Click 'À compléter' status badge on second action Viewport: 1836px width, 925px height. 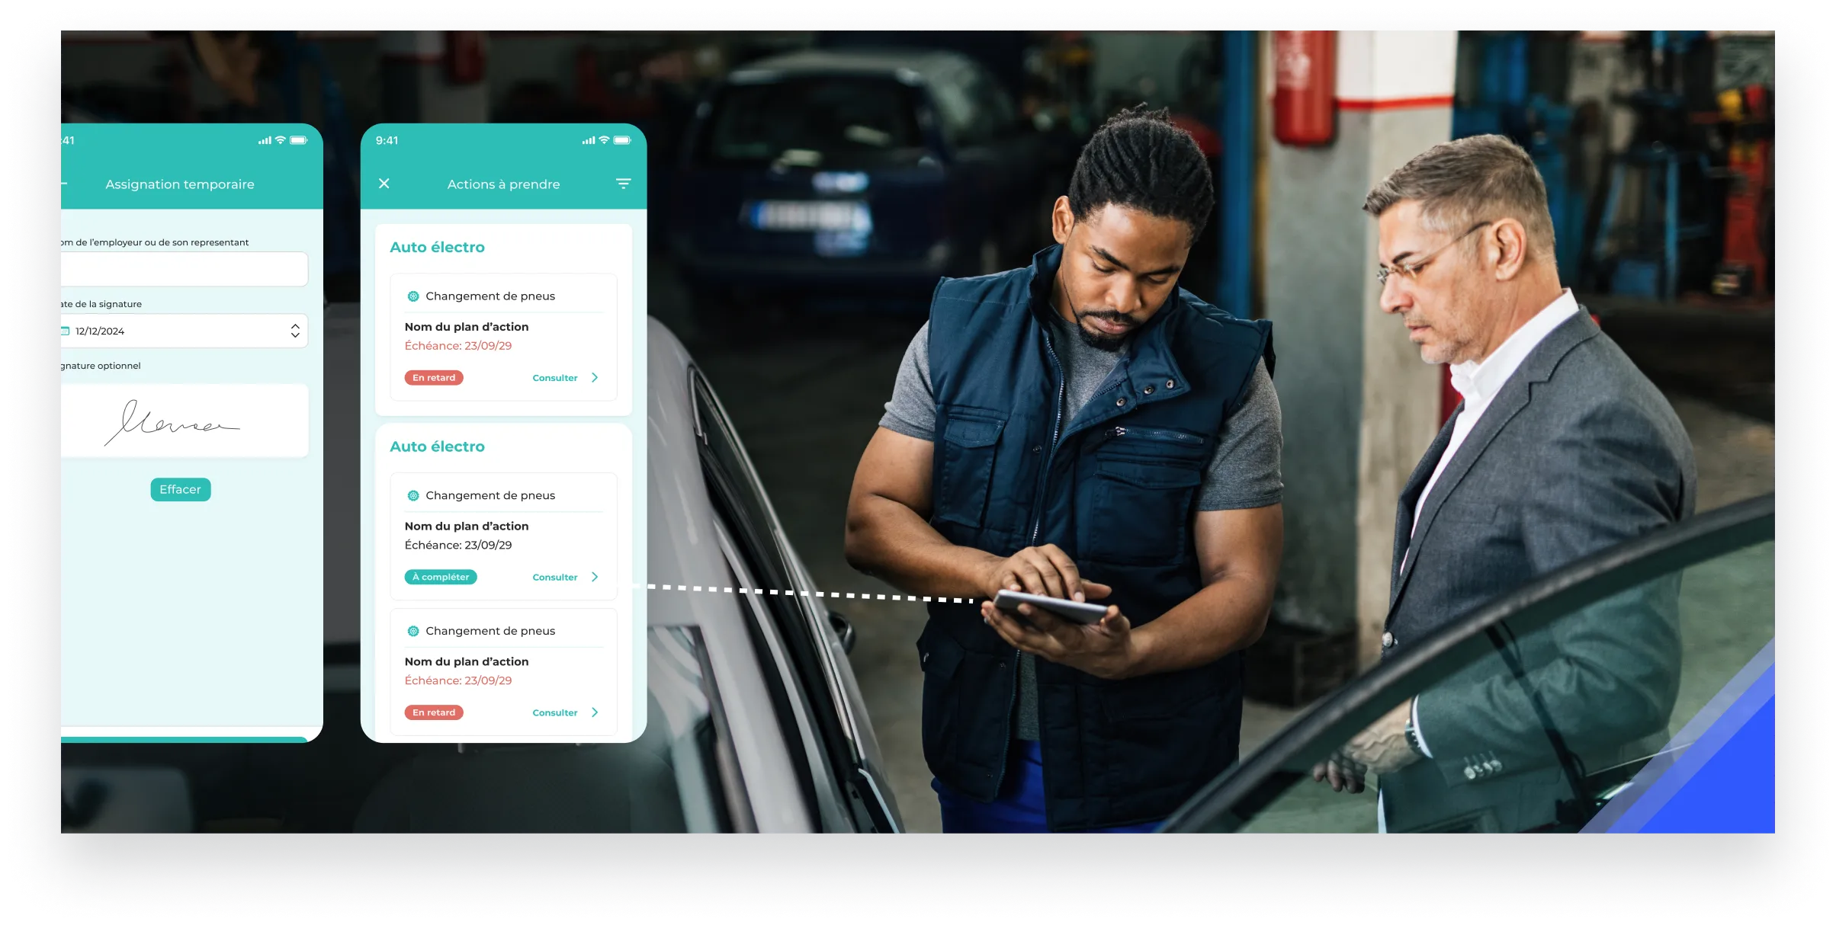pyautogui.click(x=440, y=577)
